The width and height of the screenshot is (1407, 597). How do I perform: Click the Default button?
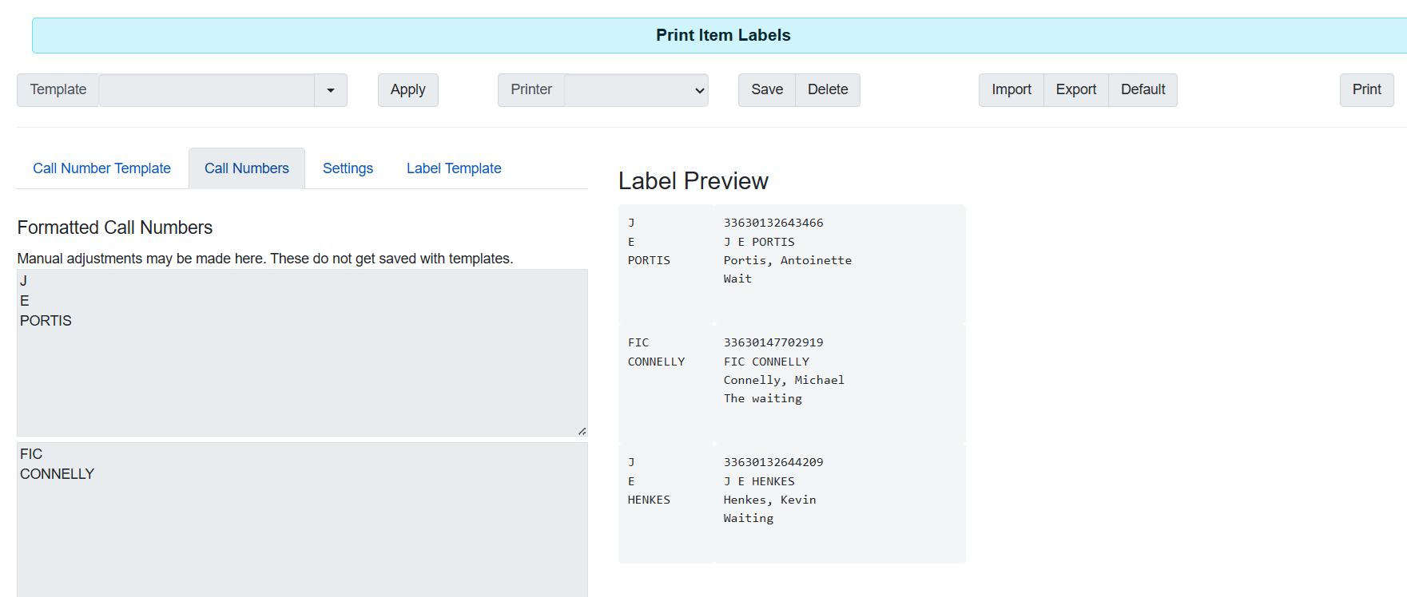[1143, 90]
